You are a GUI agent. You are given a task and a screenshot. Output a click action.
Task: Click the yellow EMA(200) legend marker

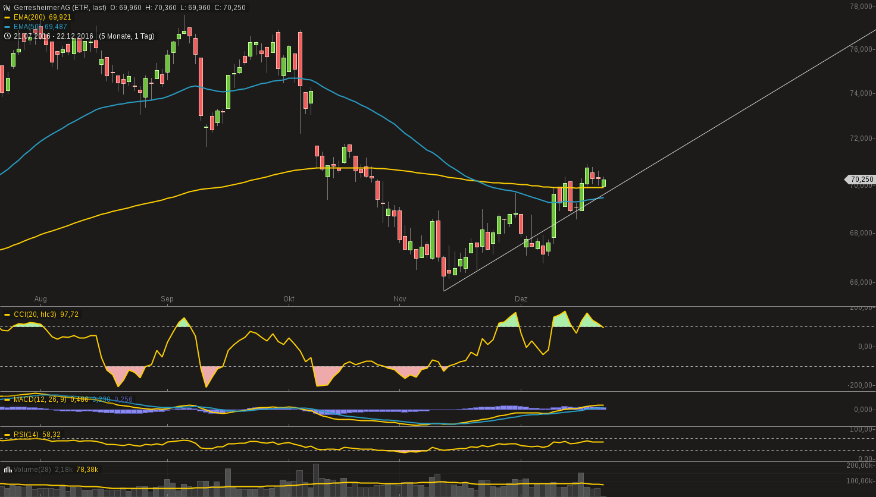click(7, 17)
